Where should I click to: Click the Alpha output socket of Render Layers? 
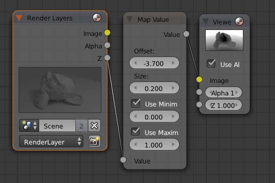[107, 45]
